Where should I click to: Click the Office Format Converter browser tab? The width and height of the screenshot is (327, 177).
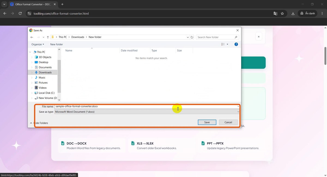coord(33,4)
